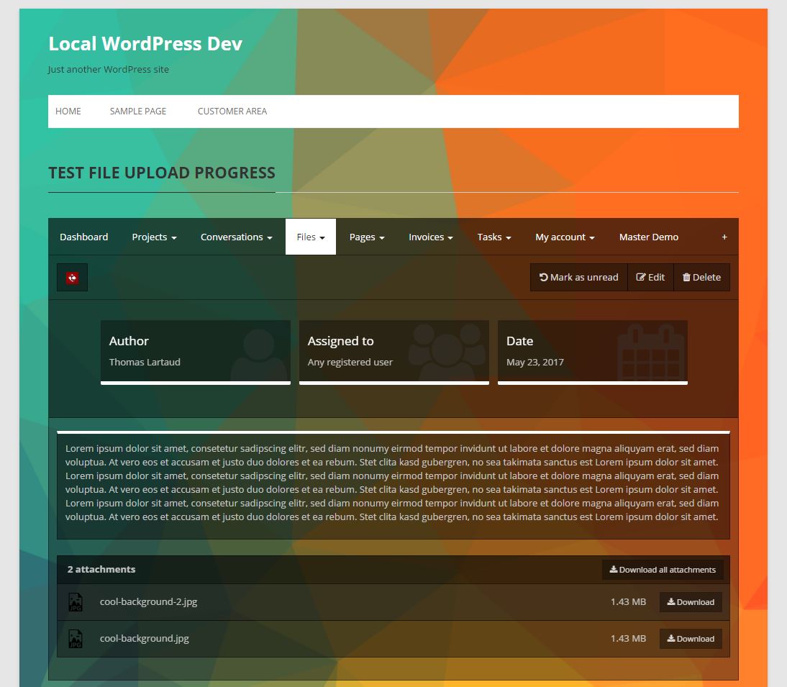Open the My account dropdown menu
787x687 pixels.
pyautogui.click(x=565, y=237)
